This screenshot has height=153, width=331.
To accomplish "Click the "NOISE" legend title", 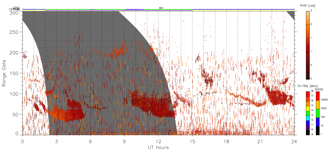I will pyautogui.click(x=319, y=89).
